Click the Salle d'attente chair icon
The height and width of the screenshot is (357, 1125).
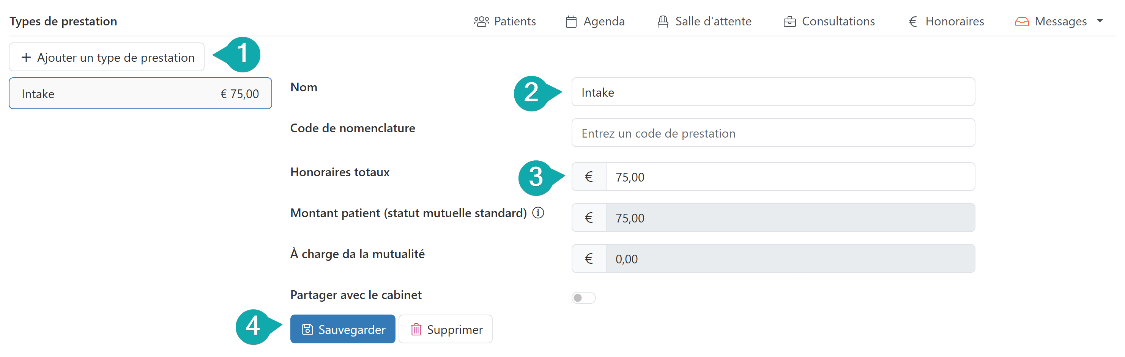662,21
